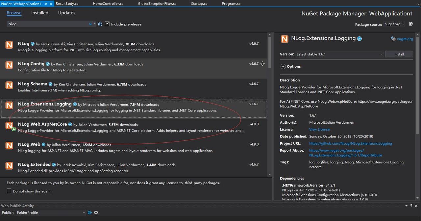Click the NLog.Schema package icon
Image resolution: width=421 pixels, height=221 pixels.
[x=9, y=85]
